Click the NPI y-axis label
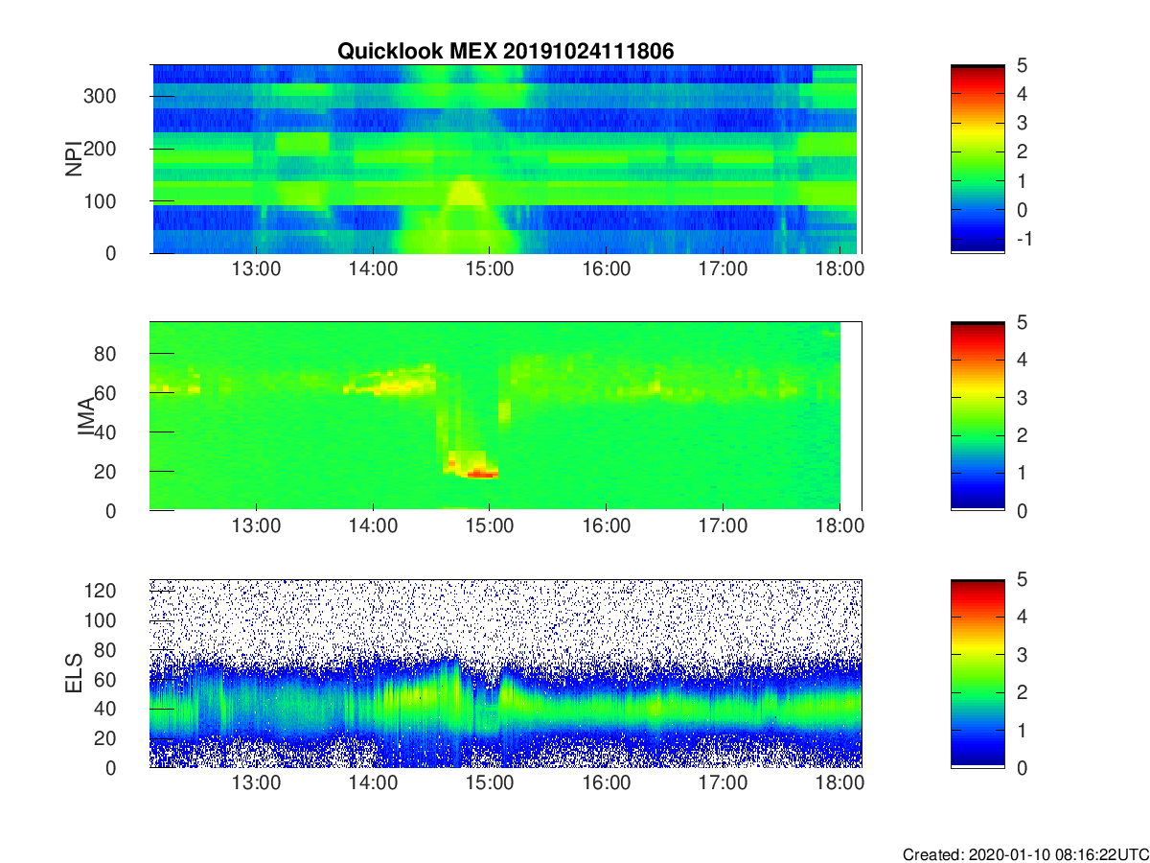The width and height of the screenshot is (1150, 863). coord(73,159)
